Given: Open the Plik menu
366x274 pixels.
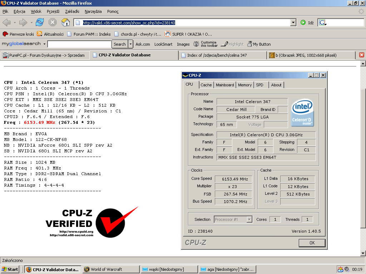Looking at the screenshot, I should pos(5,11).
